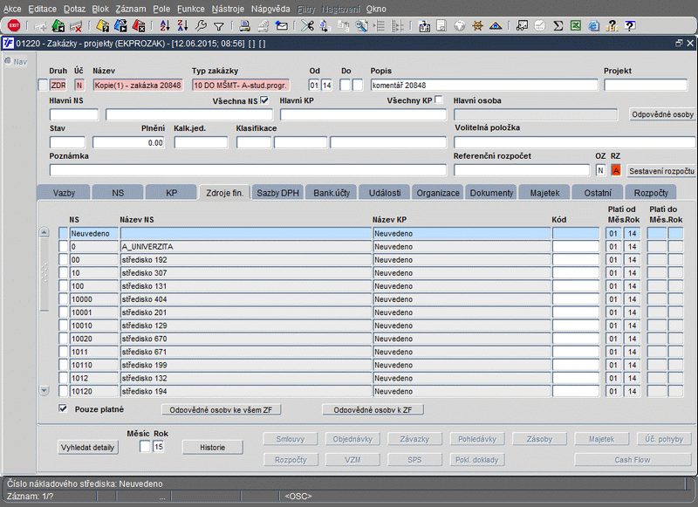Click the filter funnel icon
Image resolution: width=698 pixels, height=507 pixels.
tap(219, 26)
